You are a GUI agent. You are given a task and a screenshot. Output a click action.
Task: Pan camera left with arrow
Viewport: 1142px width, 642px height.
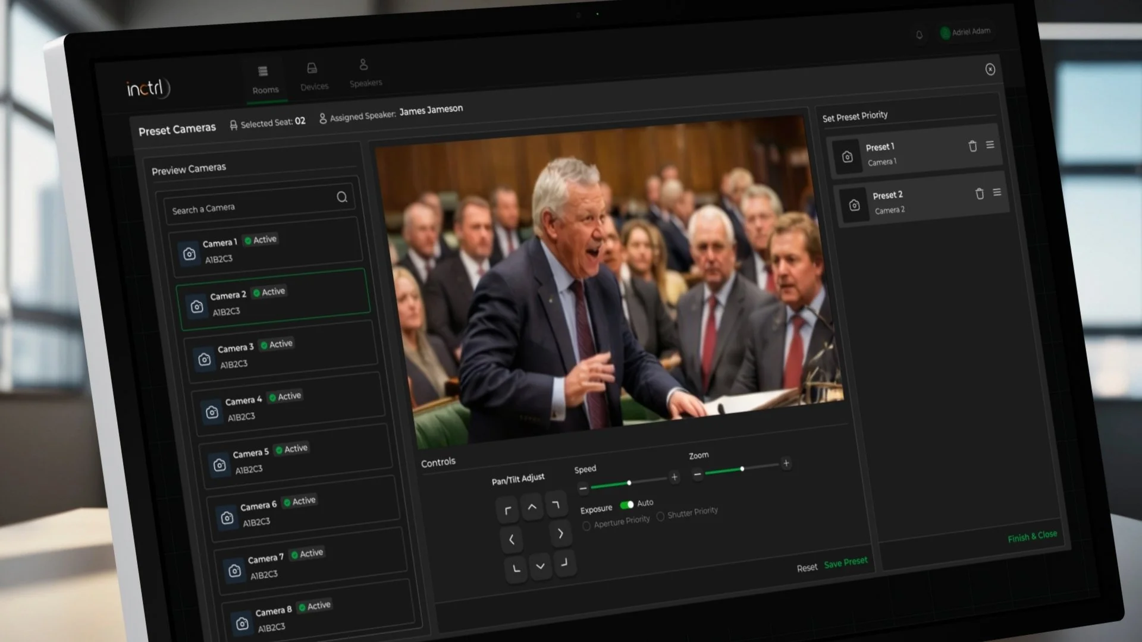coord(512,539)
